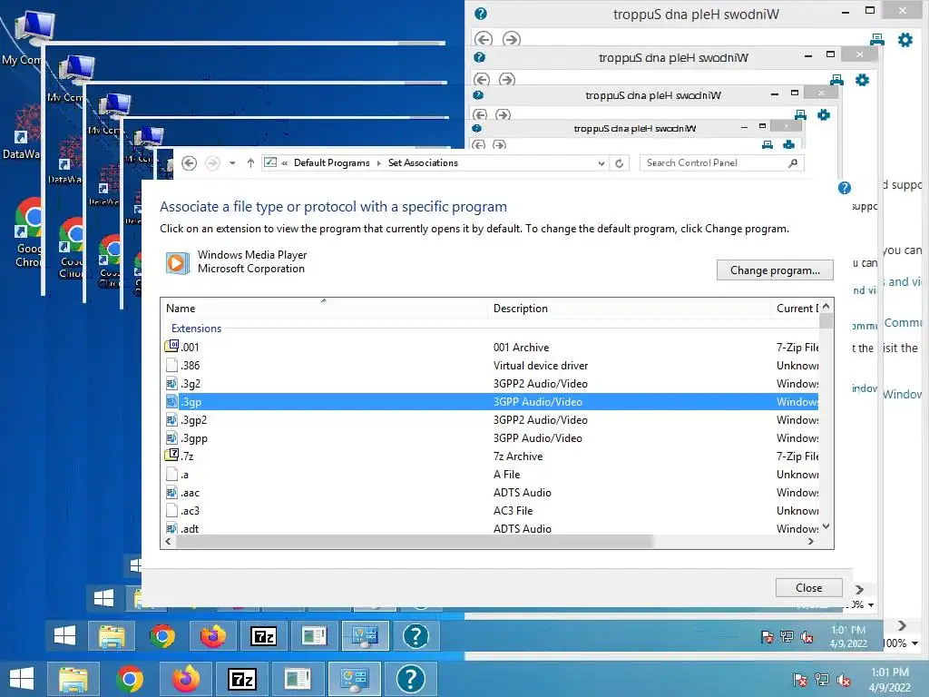Open File Explorer from the outermost taskbar
This screenshot has height=697, width=929.
pos(73,679)
